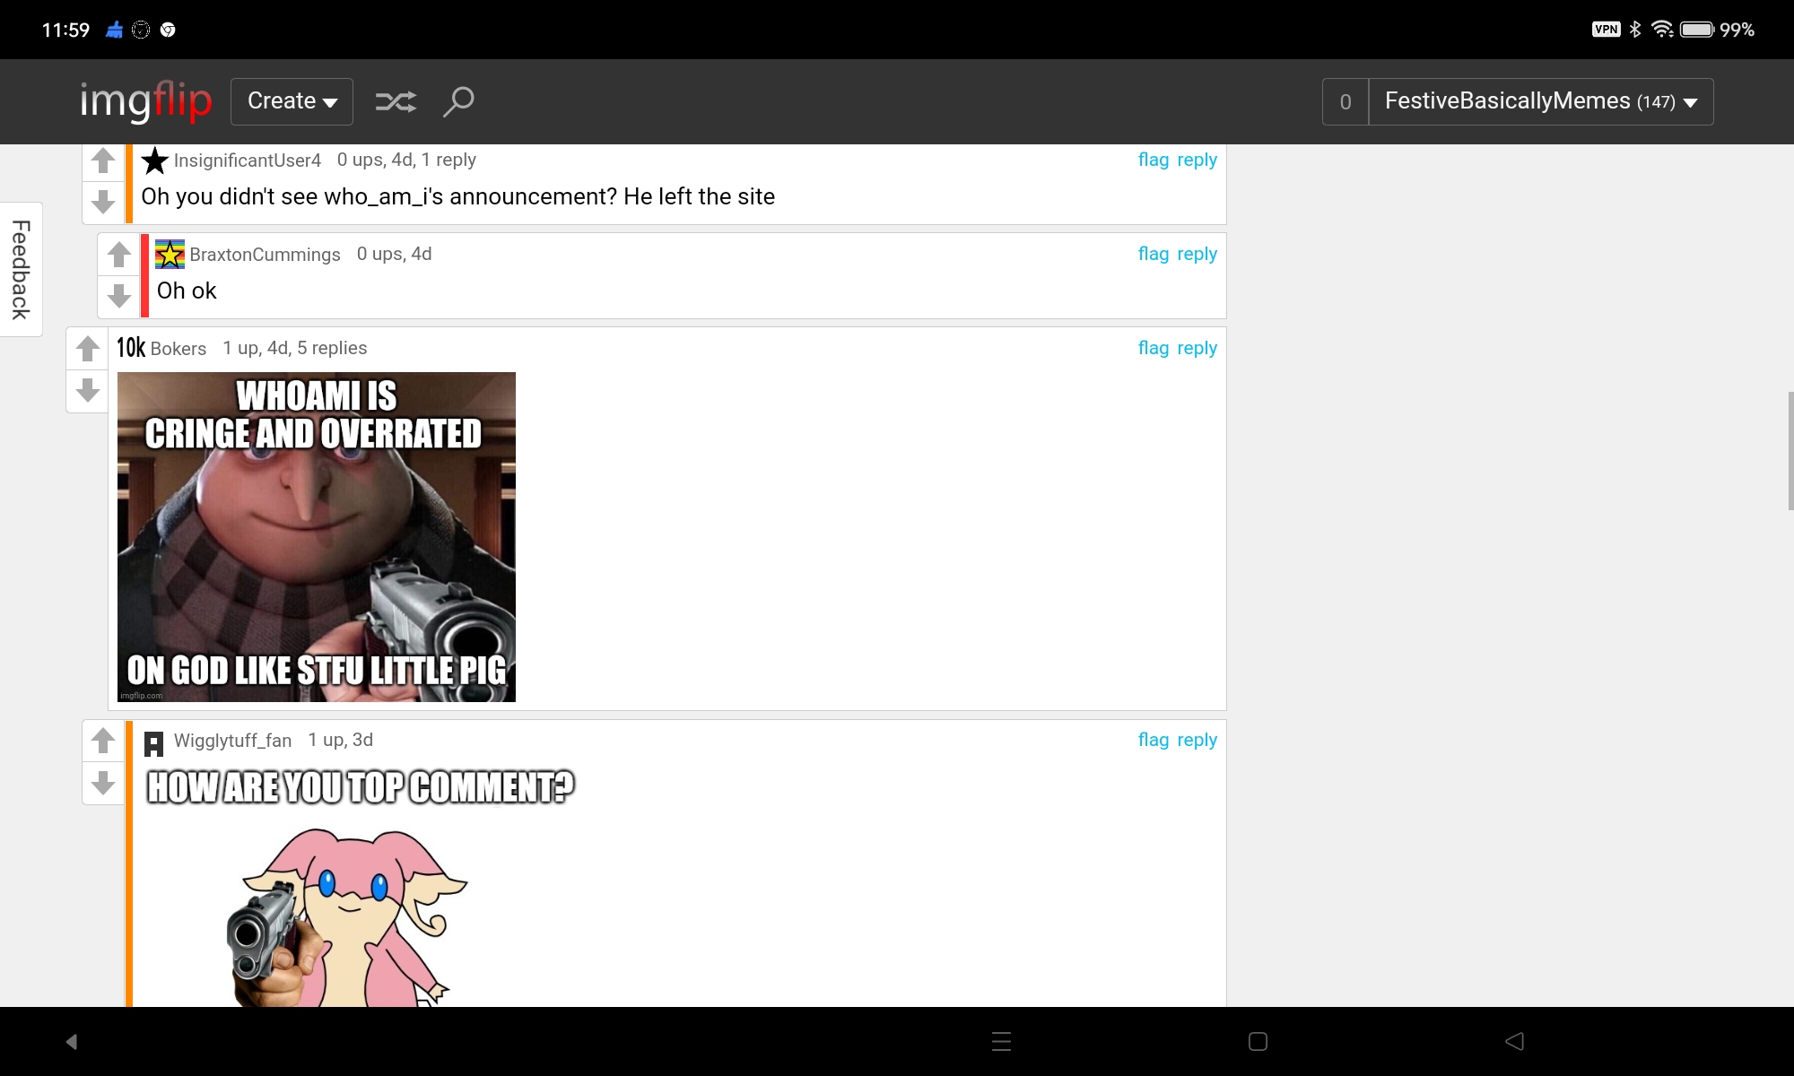Viewport: 1794px width, 1076px height.
Task: Downvote BraxtonCummings' comment
Action: (119, 296)
